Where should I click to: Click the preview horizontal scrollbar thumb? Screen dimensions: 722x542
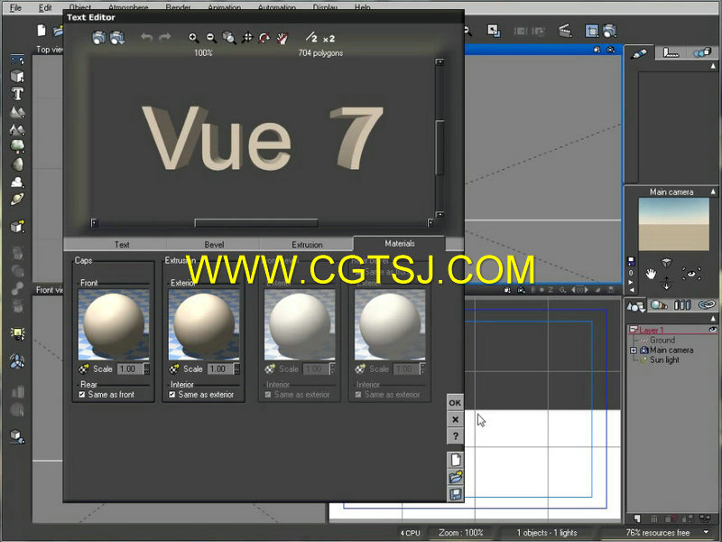pyautogui.click(x=256, y=223)
